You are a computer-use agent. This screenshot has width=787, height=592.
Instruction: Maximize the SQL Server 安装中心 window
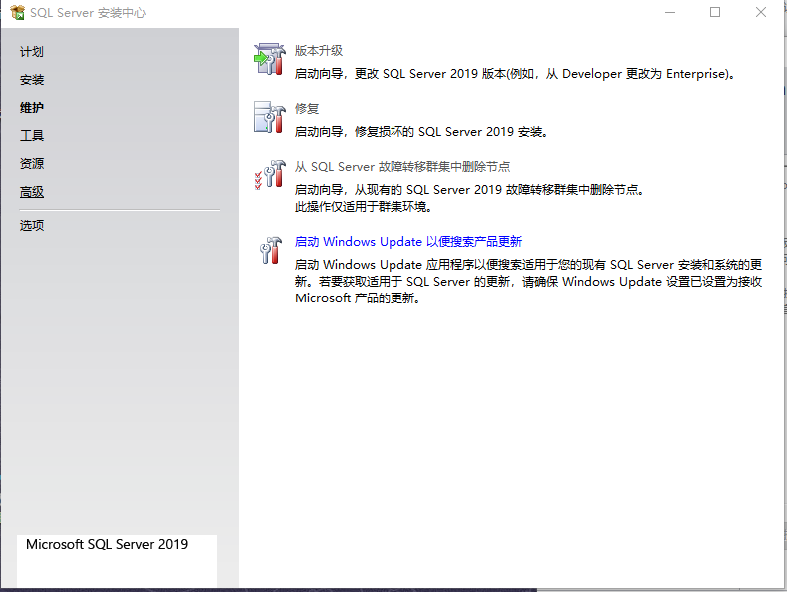(x=715, y=13)
